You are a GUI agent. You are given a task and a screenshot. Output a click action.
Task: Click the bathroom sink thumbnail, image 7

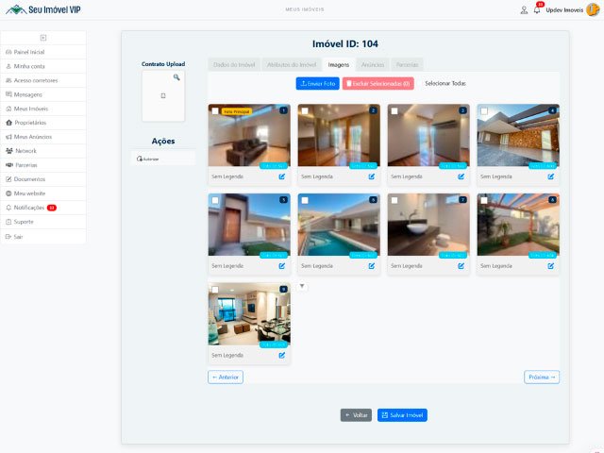(x=428, y=225)
